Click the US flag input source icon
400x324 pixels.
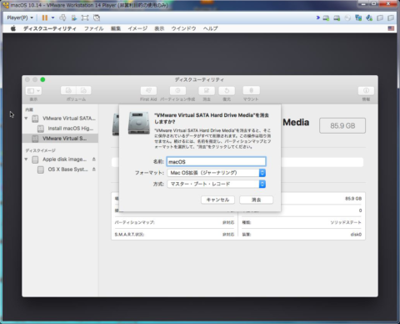pyautogui.click(x=391, y=28)
